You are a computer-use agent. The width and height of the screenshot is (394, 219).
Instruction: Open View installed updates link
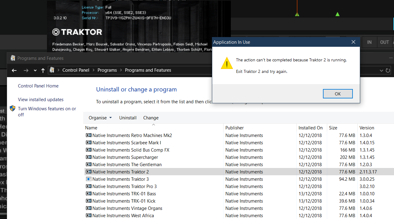coord(41,100)
